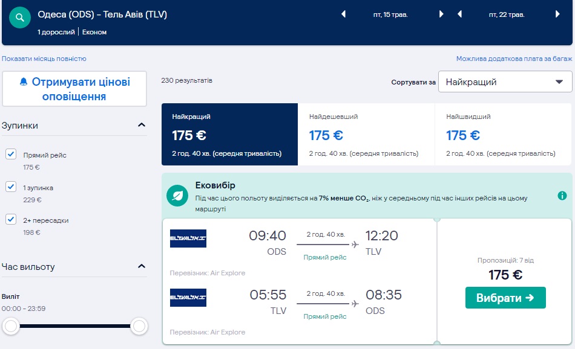Screen dimensions: 575x349
Task: Collapse the Зупинки filter section
Action: pyautogui.click(x=142, y=126)
